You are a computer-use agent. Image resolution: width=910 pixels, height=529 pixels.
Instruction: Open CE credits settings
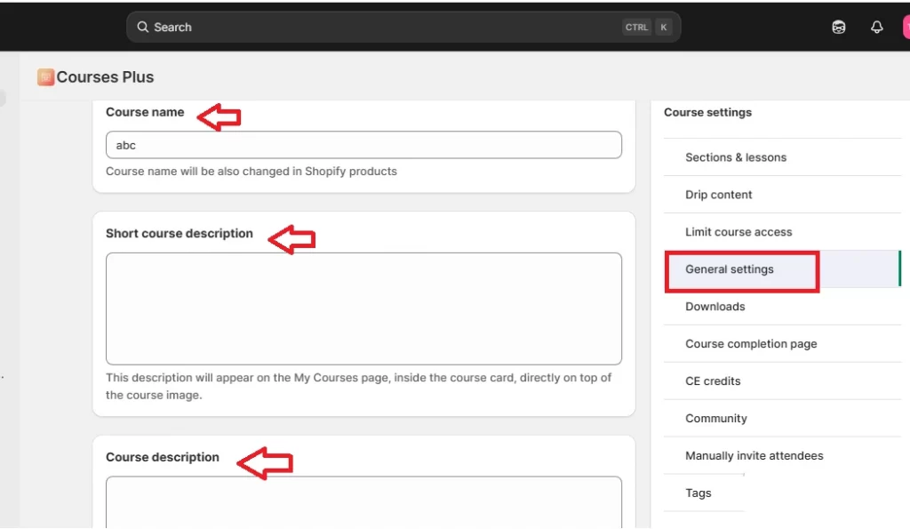[x=712, y=381]
